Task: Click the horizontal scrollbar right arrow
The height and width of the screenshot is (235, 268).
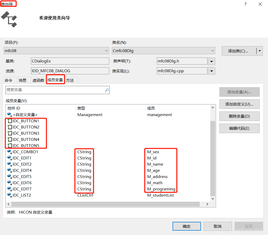Action: (x=207, y=204)
